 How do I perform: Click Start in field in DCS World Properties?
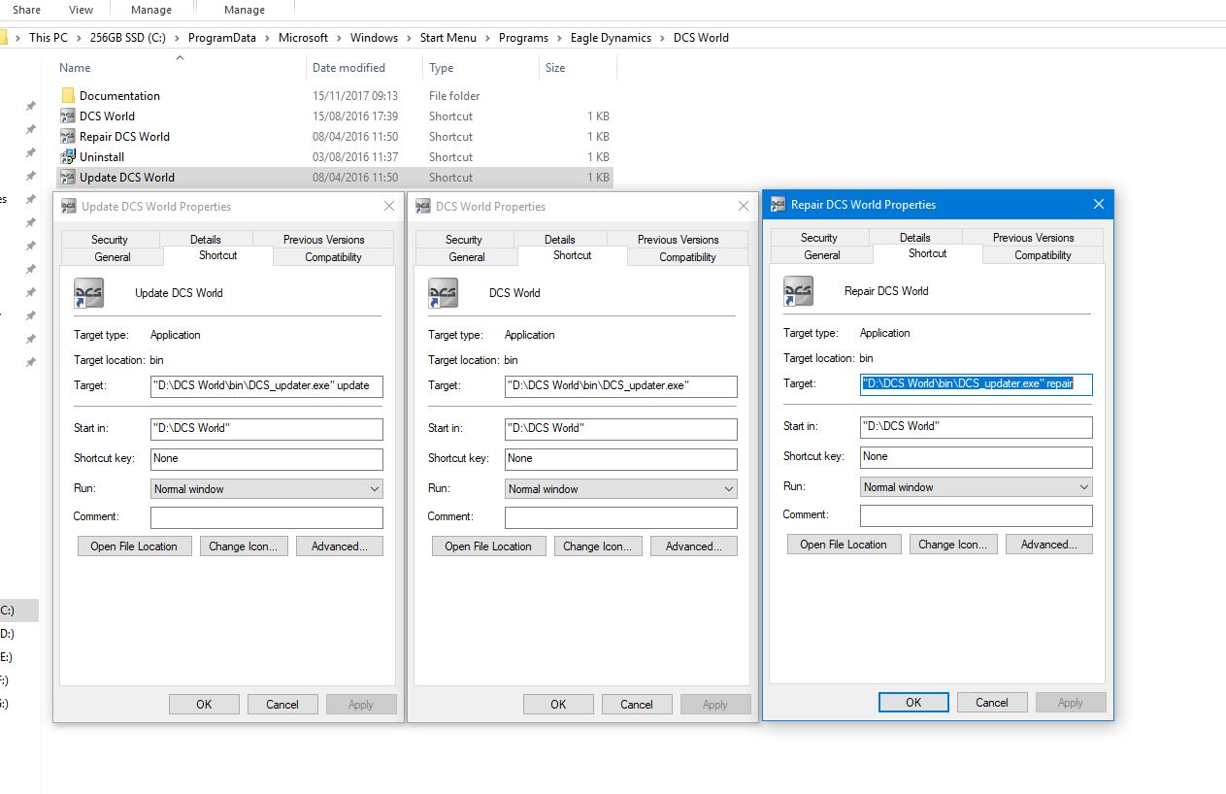click(x=621, y=429)
